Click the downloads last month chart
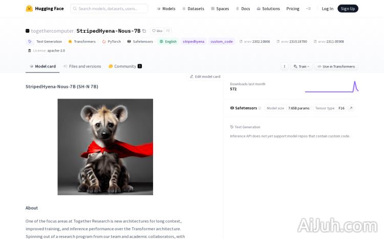The height and width of the screenshot is (239, 384). coord(331,87)
